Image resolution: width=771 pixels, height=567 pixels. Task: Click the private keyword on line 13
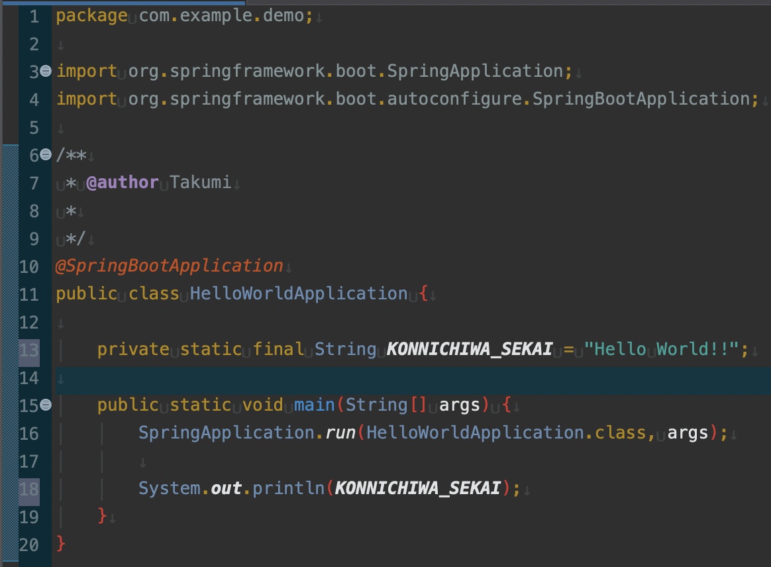coord(133,349)
